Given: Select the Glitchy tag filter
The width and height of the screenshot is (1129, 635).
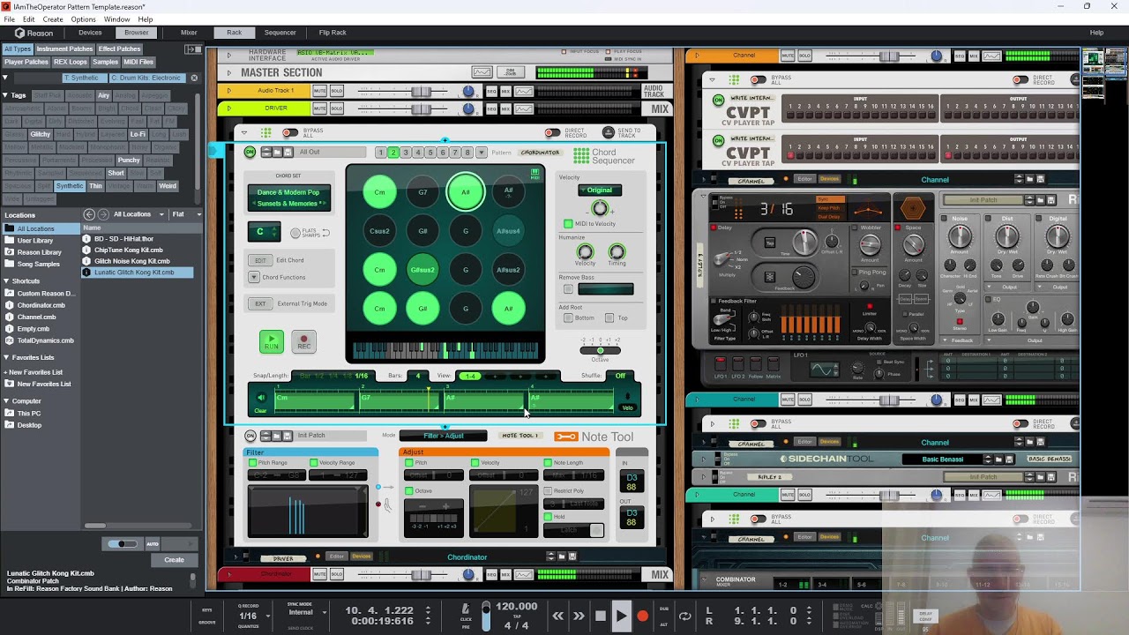Looking at the screenshot, I should coord(41,134).
